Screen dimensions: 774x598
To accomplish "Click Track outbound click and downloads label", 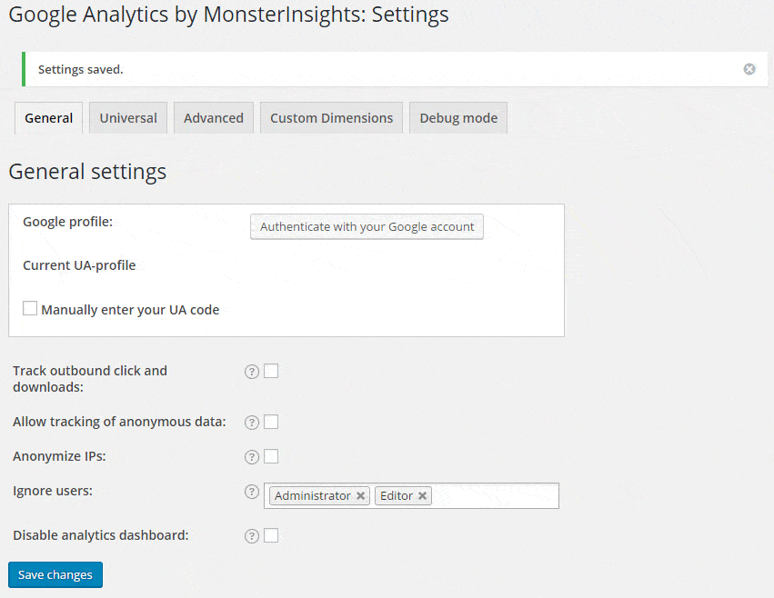I will coord(90,379).
